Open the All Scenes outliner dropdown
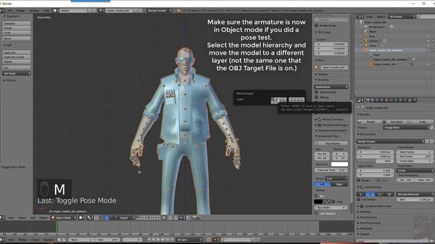The width and height of the screenshot is (435, 244). click(x=402, y=17)
